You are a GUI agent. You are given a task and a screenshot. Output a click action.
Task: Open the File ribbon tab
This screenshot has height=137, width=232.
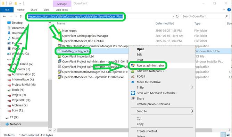[7, 10]
